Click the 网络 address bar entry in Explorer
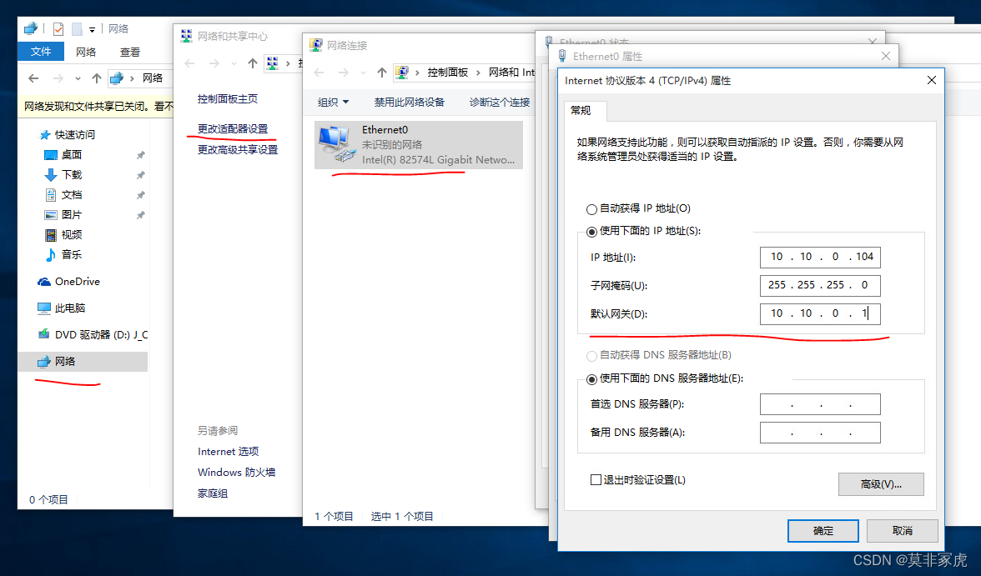 coord(153,78)
